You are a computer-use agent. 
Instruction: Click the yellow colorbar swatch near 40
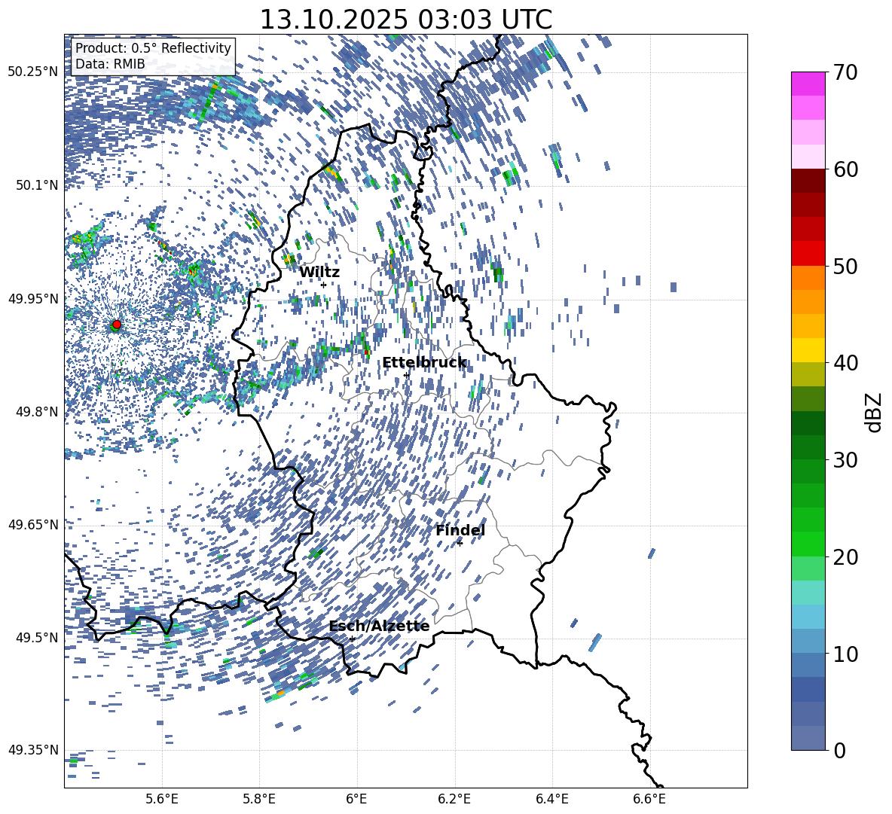pos(808,350)
